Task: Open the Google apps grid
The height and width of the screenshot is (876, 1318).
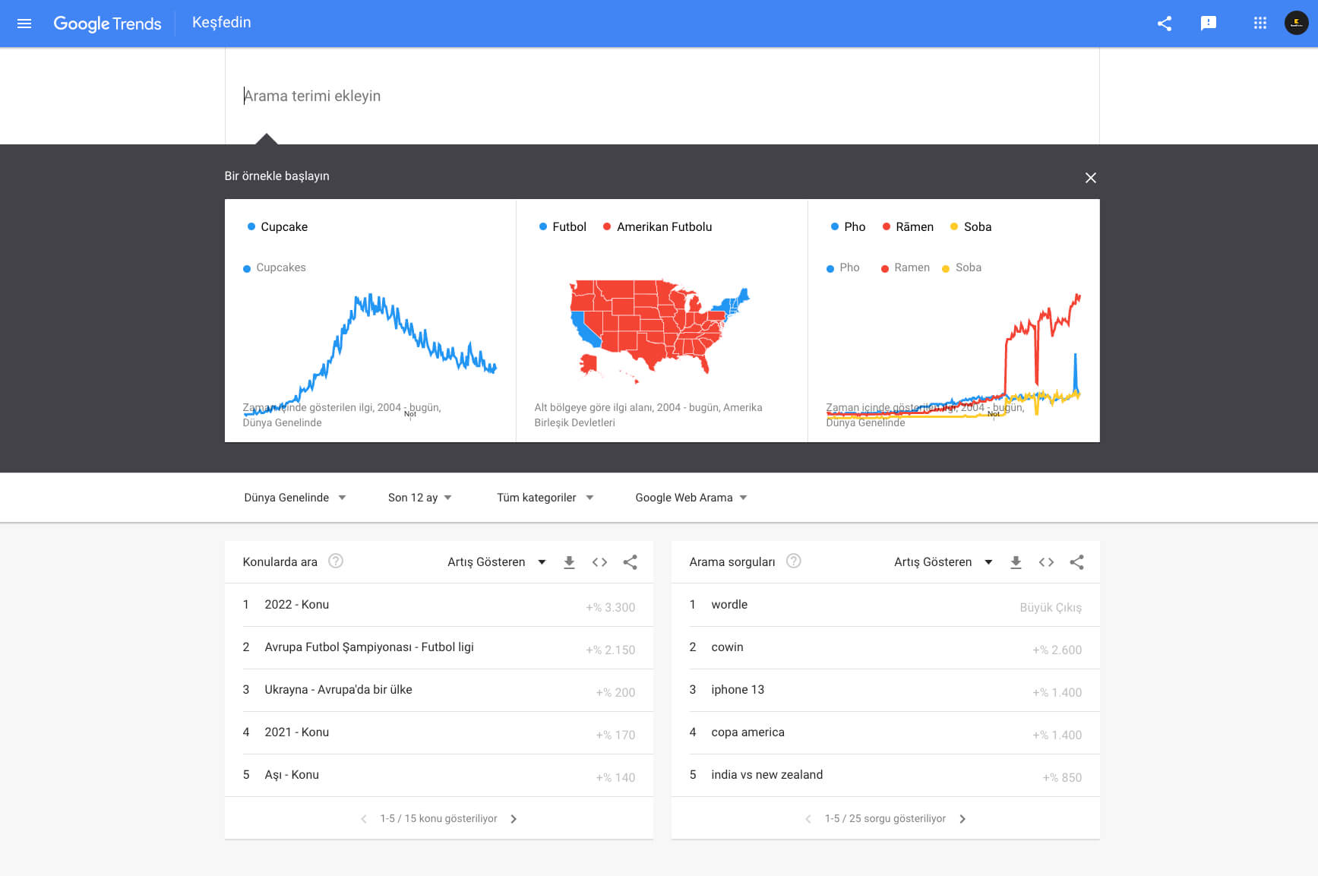Action: pyautogui.click(x=1260, y=24)
